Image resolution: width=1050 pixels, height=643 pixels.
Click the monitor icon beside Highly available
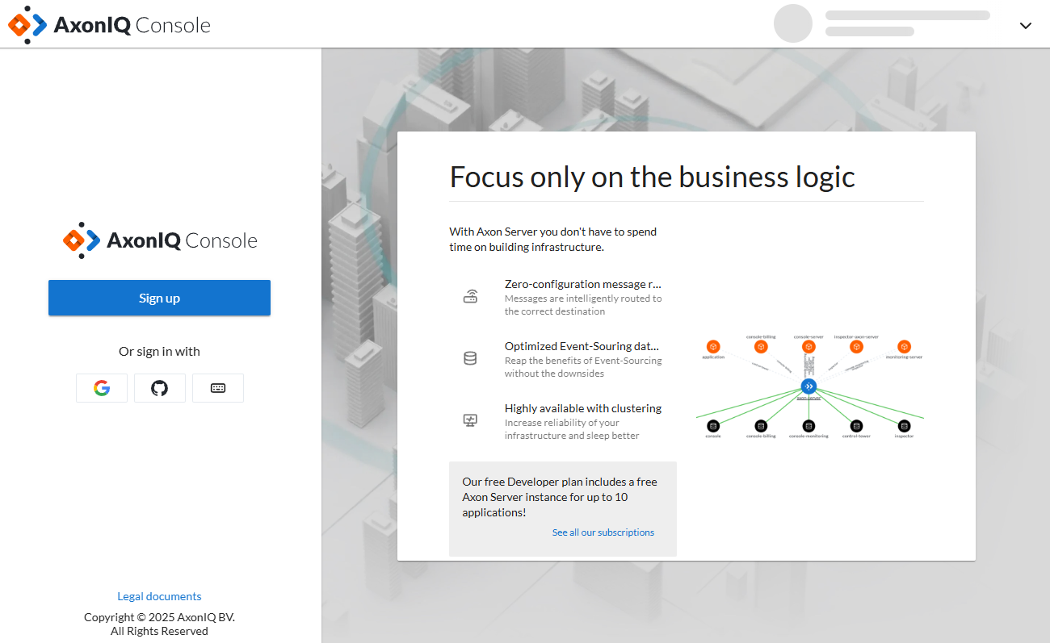(x=470, y=420)
